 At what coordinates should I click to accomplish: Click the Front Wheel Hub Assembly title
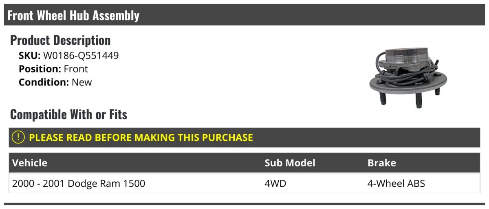(73, 15)
